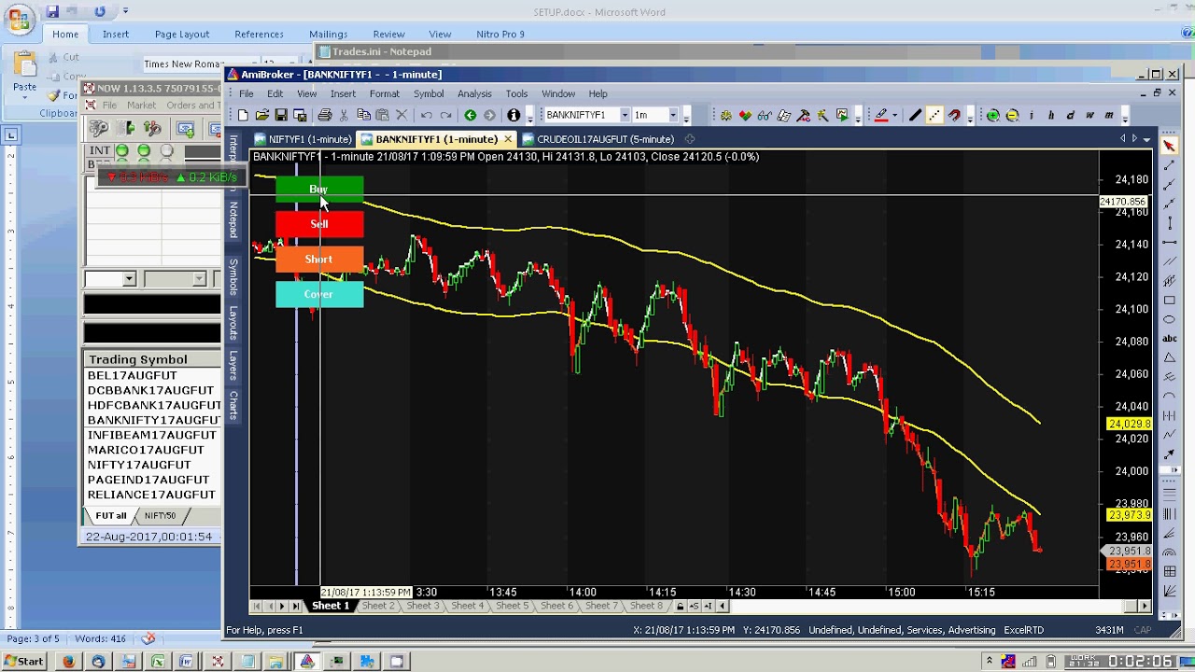This screenshot has height=672, width=1195.
Task: Switch chart to monthly 'm' interval
Action: click(x=1109, y=115)
